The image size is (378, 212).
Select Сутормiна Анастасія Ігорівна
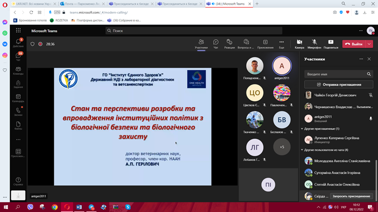point(339,173)
